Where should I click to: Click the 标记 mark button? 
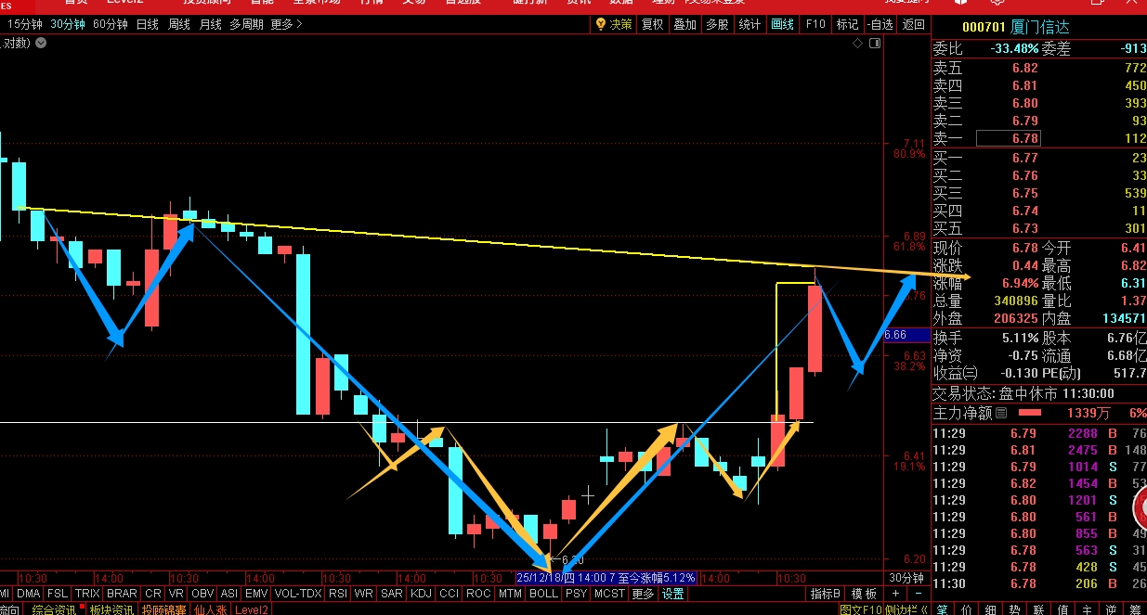click(x=847, y=24)
